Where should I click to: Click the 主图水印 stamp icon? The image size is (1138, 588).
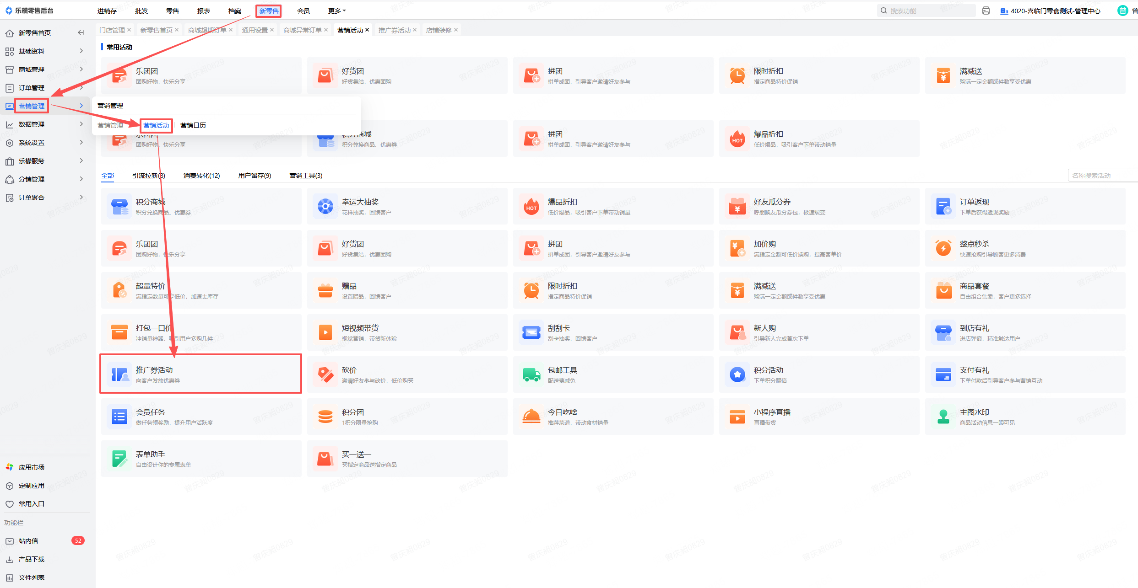(x=943, y=417)
